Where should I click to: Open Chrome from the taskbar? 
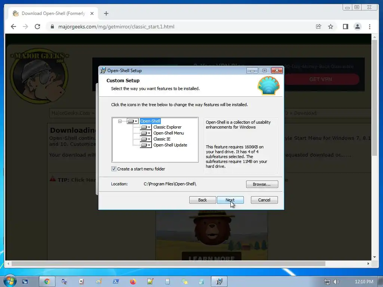point(47,282)
